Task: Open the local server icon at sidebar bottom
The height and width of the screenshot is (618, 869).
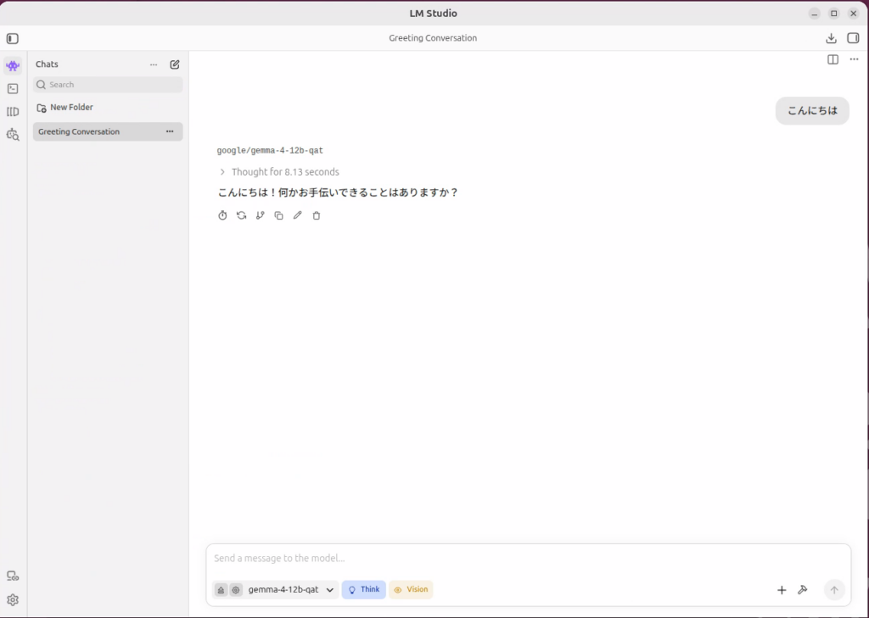Action: click(x=13, y=576)
